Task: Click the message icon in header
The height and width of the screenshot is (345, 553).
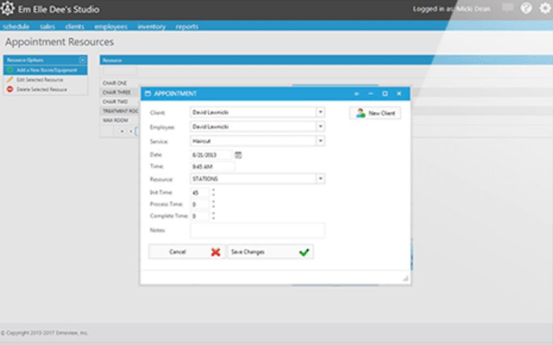Action: click(x=507, y=7)
